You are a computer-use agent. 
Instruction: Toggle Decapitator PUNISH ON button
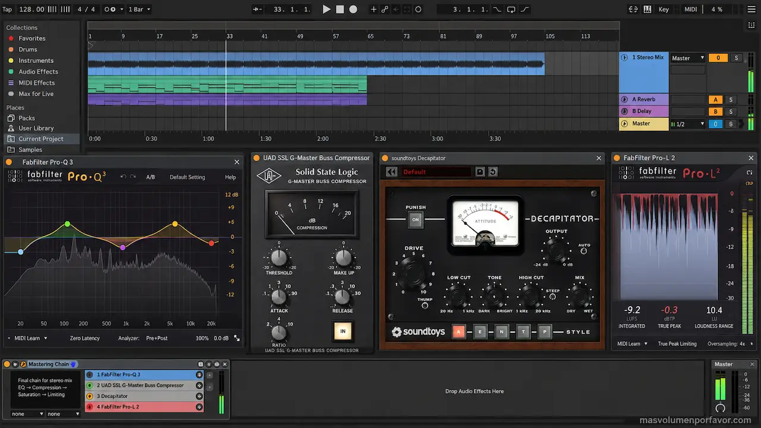[x=416, y=219]
